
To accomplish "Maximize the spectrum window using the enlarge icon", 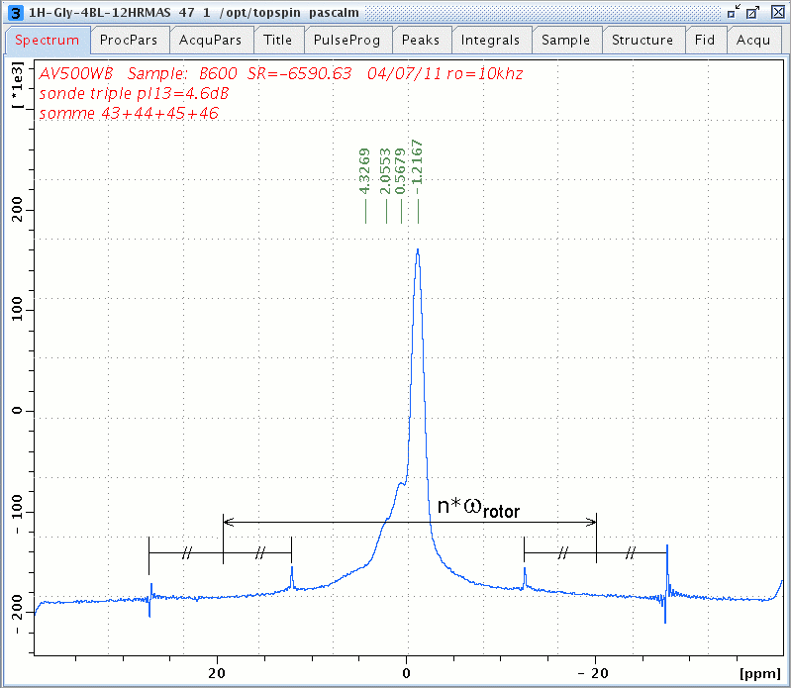I will (x=752, y=12).
